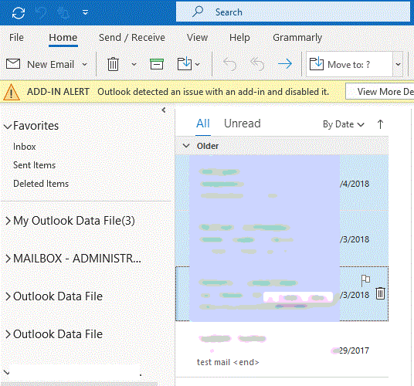Open the By Date sort dropdown
The height and width of the screenshot is (386, 414).
click(x=344, y=124)
